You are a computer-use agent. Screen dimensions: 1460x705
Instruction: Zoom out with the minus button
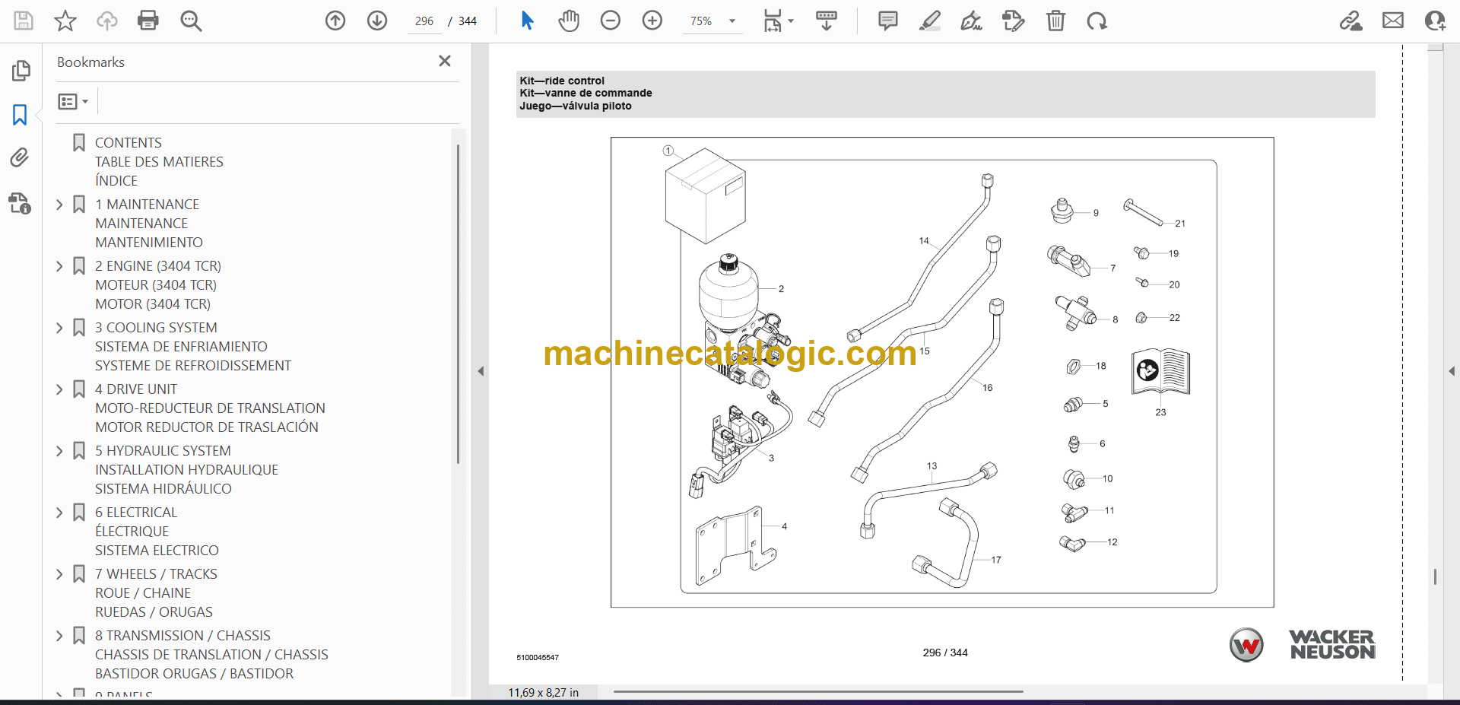[611, 21]
